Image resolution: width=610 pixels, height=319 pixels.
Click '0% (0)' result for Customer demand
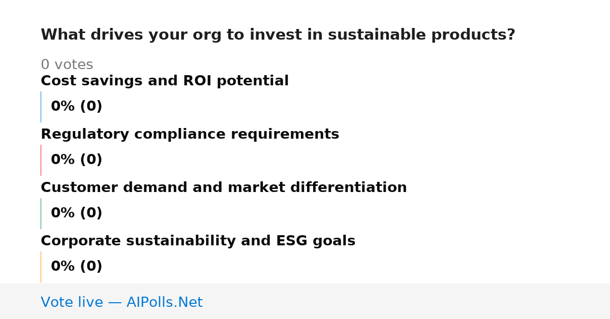point(76,213)
